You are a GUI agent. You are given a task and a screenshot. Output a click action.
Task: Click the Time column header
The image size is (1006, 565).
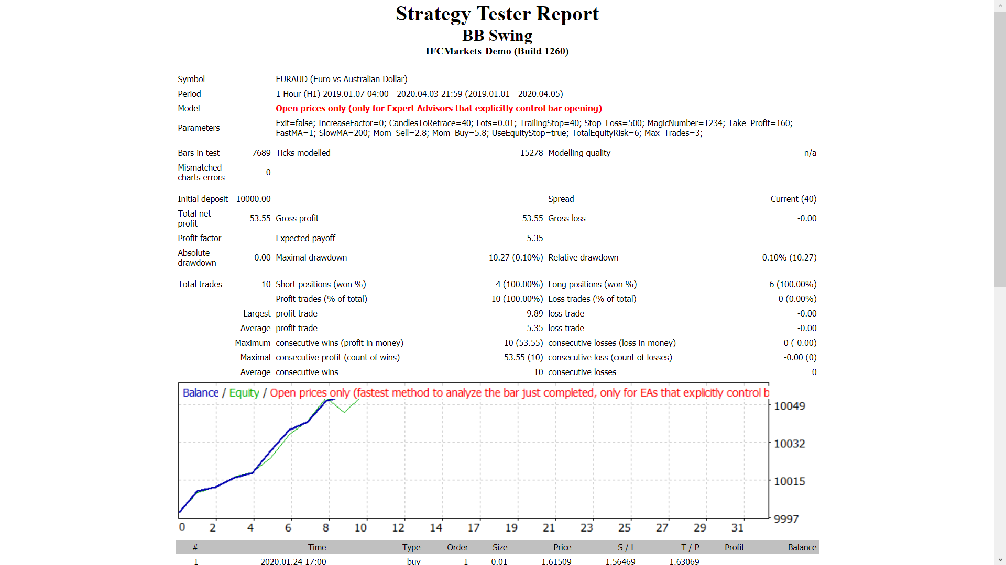tap(316, 547)
